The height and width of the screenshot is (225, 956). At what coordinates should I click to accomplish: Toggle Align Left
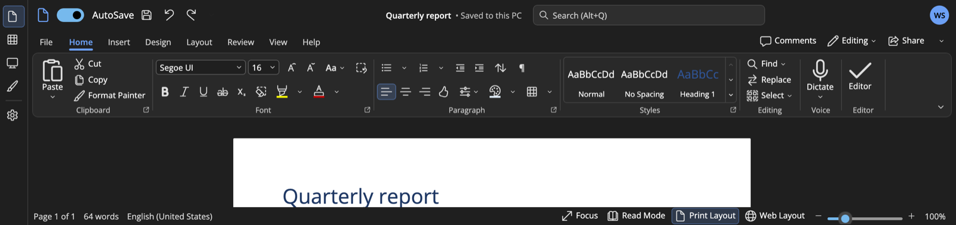387,91
